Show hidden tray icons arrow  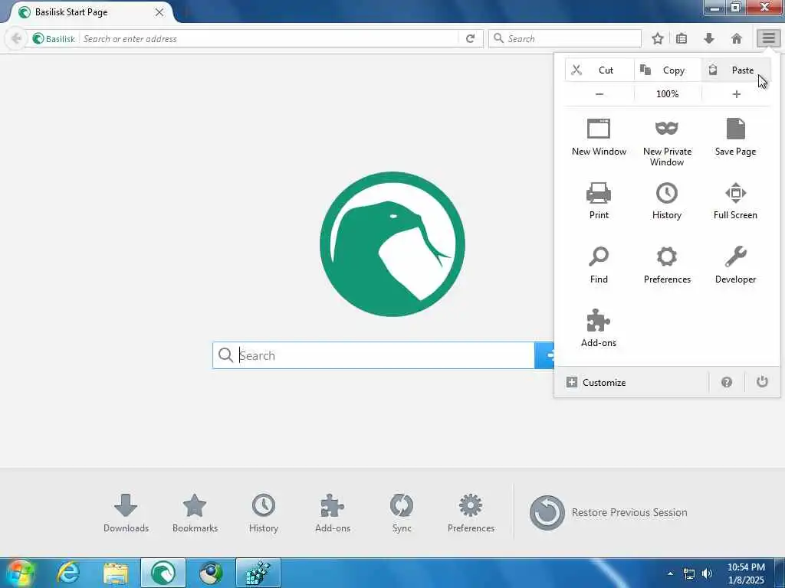(670, 573)
